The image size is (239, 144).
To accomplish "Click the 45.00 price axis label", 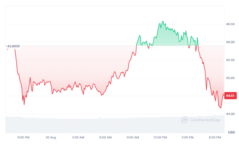I will 230,78.
